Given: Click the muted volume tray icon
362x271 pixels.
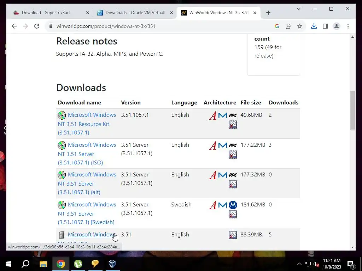Looking at the screenshot, I should point(316,264).
